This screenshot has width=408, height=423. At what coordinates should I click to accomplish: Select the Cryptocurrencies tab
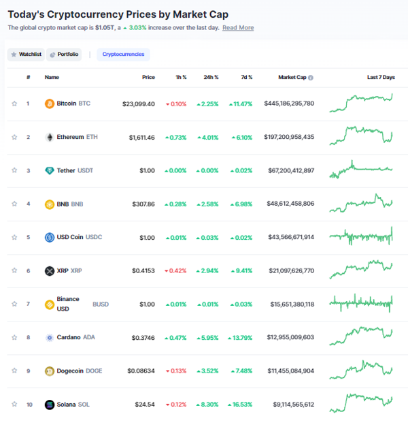pos(123,54)
